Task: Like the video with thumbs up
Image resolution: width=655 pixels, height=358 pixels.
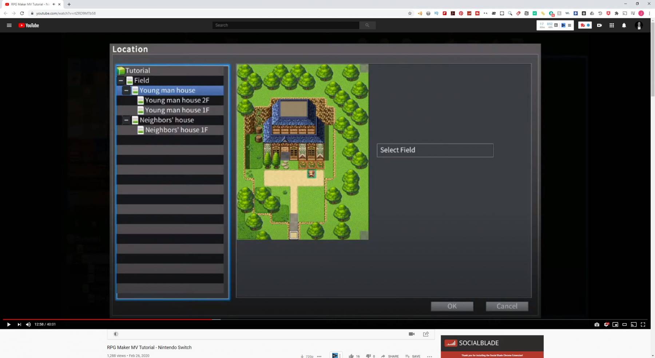Action: click(x=351, y=356)
